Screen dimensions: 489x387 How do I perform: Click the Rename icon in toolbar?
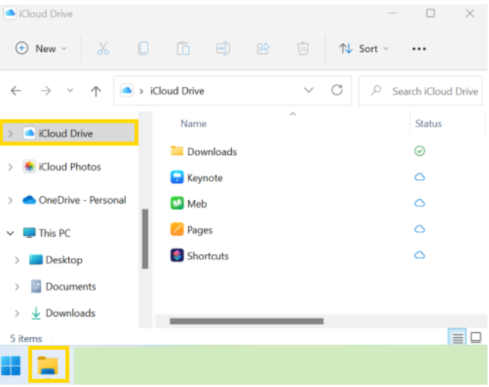click(223, 48)
